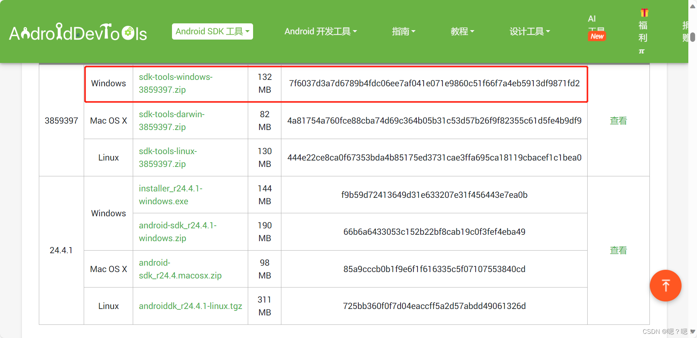Select the checksum starting with 7f6037d3a7d
697x338 pixels.
(x=434, y=83)
